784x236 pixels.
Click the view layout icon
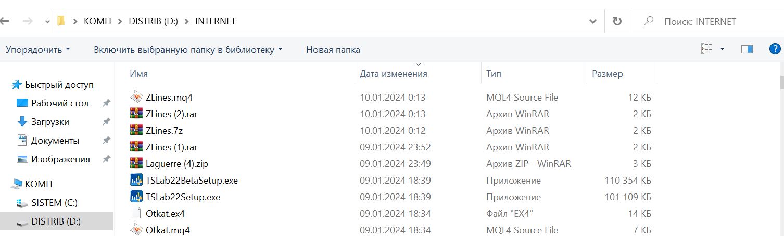click(x=706, y=49)
